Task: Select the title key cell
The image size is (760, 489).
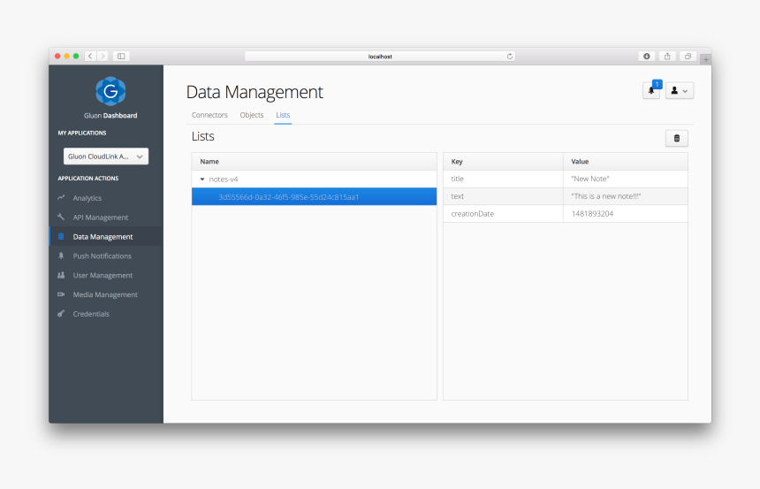Action: (x=503, y=179)
